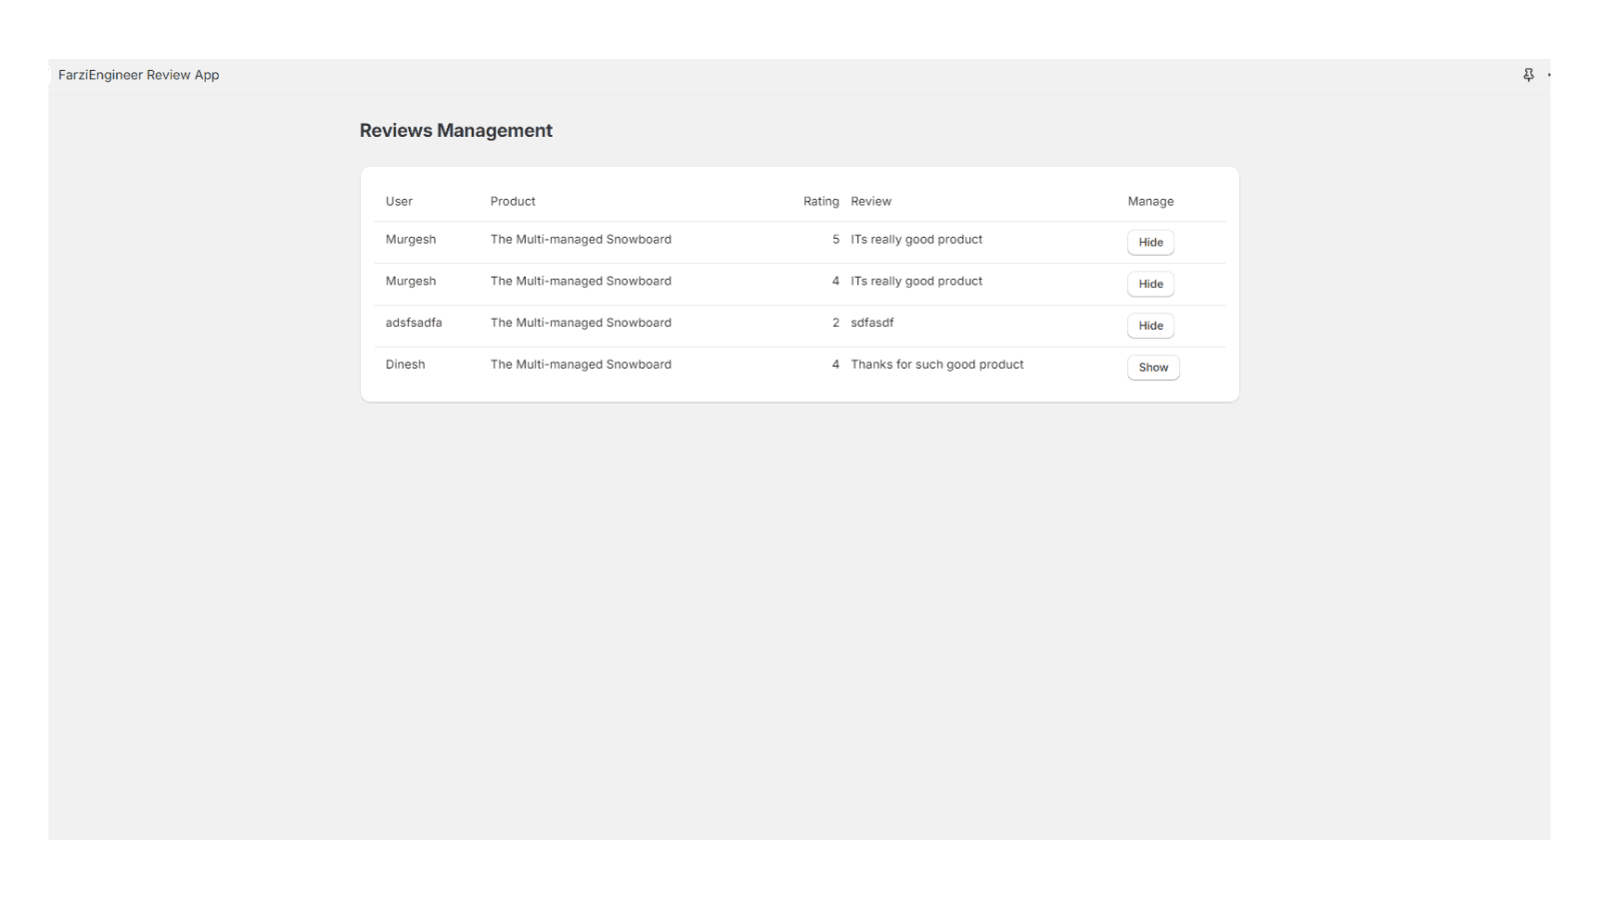
Task: Click the rating value 5
Action: point(835,240)
